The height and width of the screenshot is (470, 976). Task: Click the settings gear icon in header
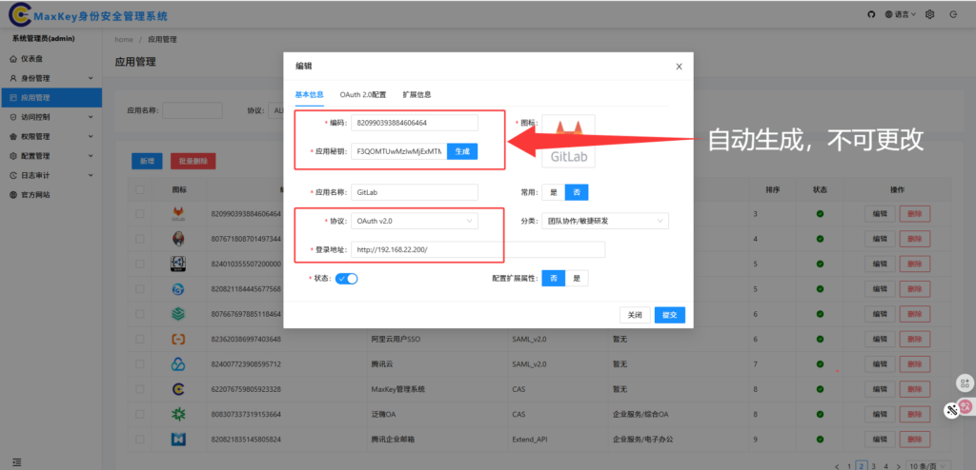[929, 14]
